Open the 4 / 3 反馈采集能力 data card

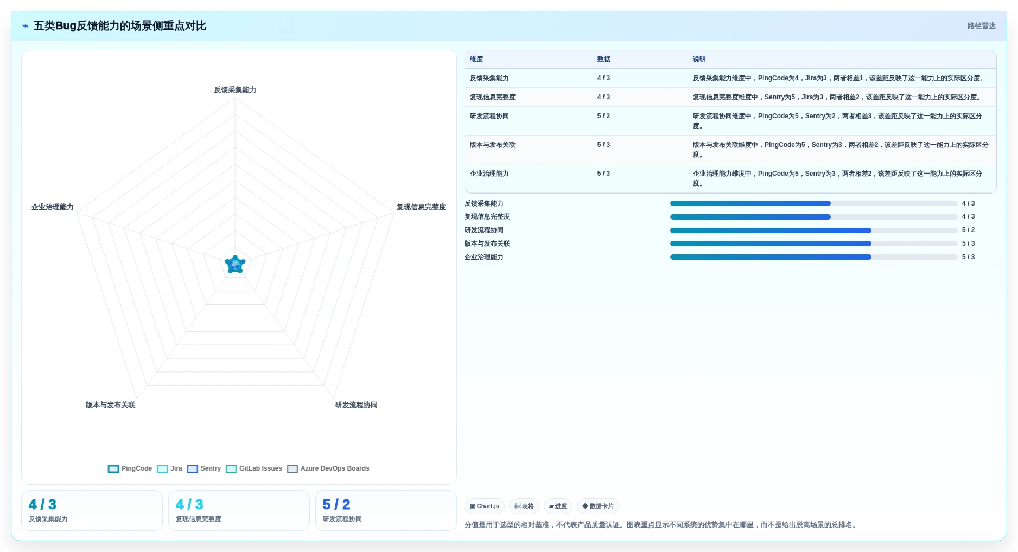pyautogui.click(x=92, y=511)
